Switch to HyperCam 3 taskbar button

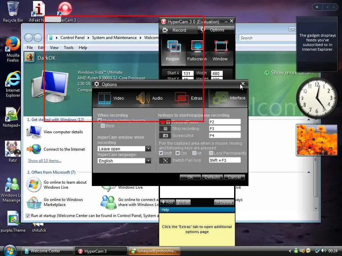pos(101,251)
